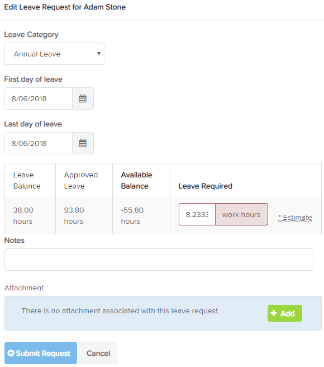Viewport: 324px width, 367px height.
Task: Click the Estimate link
Action: pyautogui.click(x=296, y=218)
